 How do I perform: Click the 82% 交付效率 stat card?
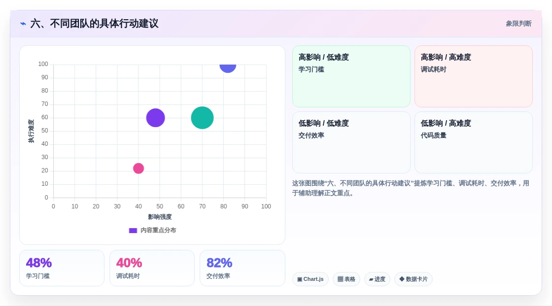(x=242, y=268)
